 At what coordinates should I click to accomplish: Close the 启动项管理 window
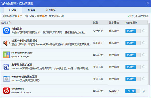148,3
